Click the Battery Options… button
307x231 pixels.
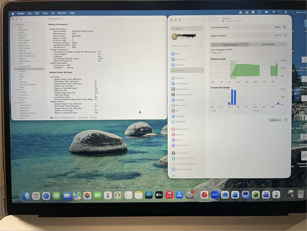coord(275,120)
